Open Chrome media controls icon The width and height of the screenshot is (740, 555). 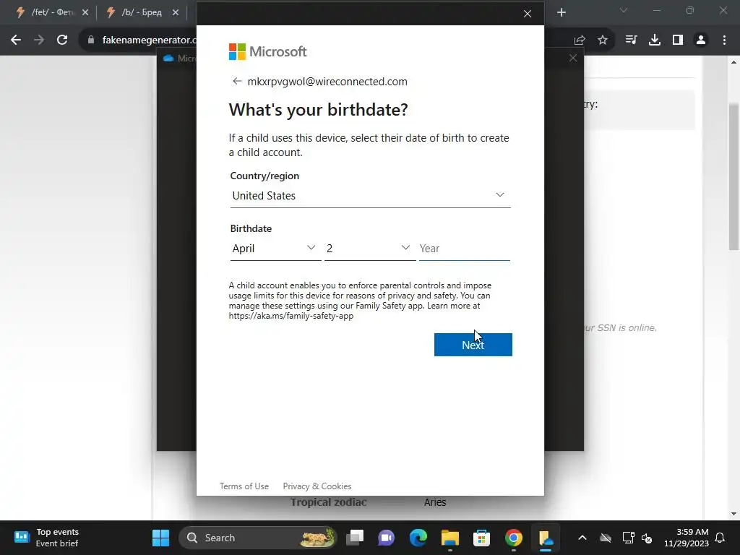(x=631, y=40)
